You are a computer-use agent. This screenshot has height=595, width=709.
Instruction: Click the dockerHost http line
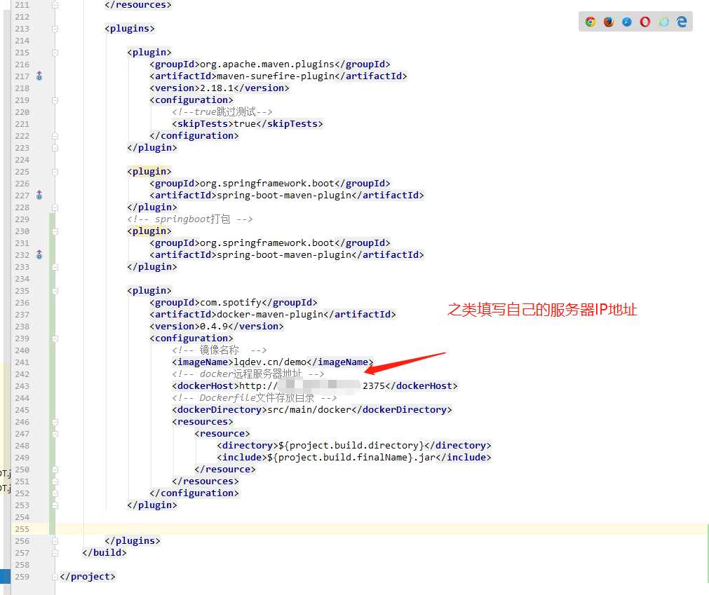[315, 386]
